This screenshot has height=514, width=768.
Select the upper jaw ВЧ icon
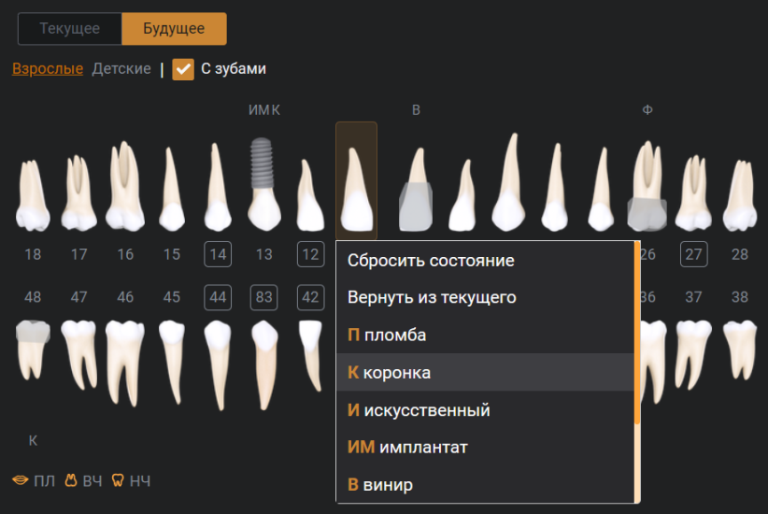point(70,481)
